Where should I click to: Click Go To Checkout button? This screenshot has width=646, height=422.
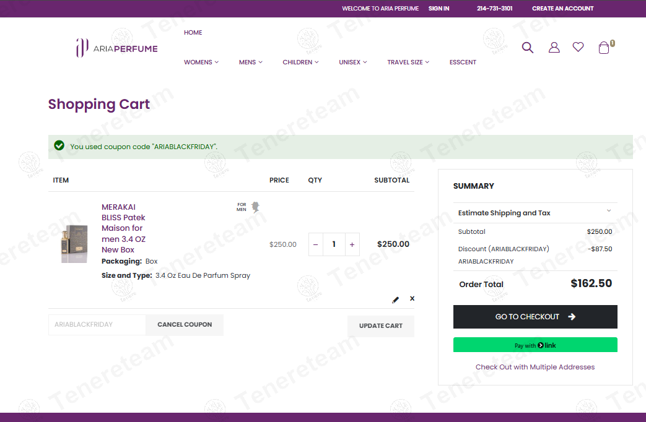pyautogui.click(x=535, y=317)
